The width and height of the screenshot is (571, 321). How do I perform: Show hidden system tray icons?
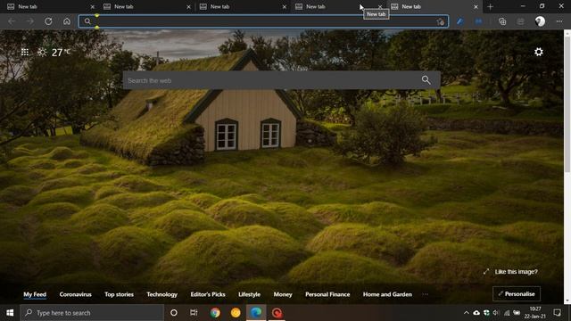(467, 313)
